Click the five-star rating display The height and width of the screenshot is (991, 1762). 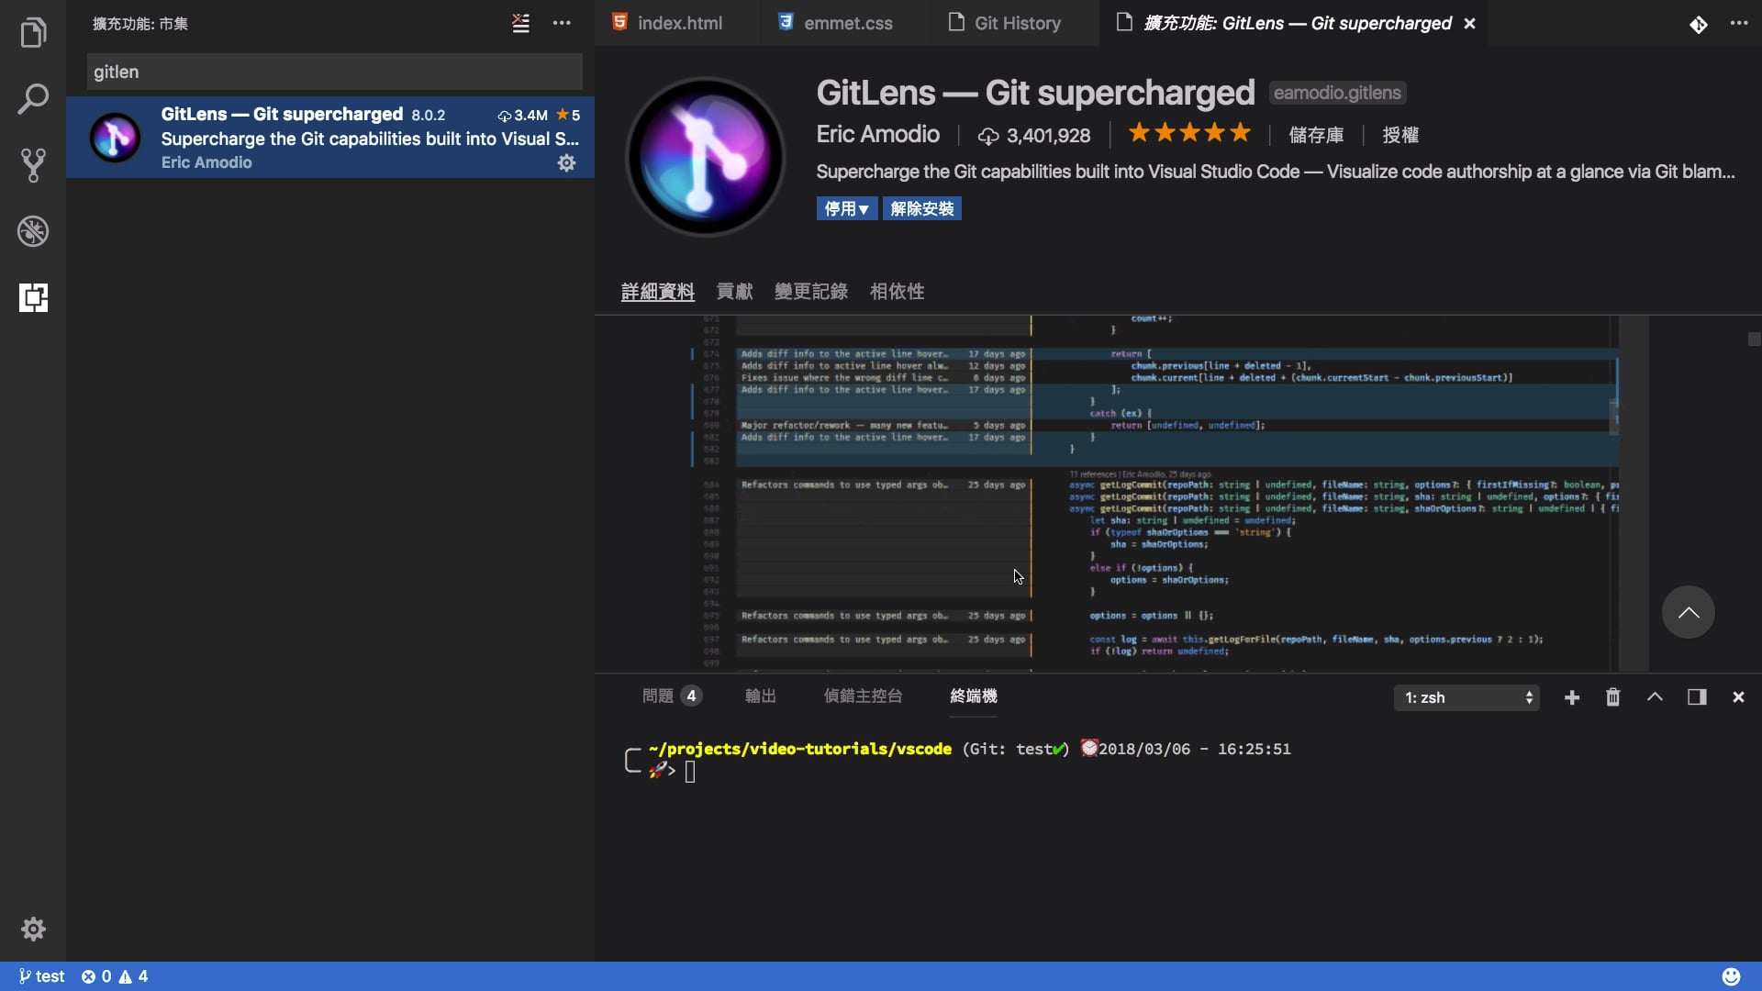(x=1188, y=133)
